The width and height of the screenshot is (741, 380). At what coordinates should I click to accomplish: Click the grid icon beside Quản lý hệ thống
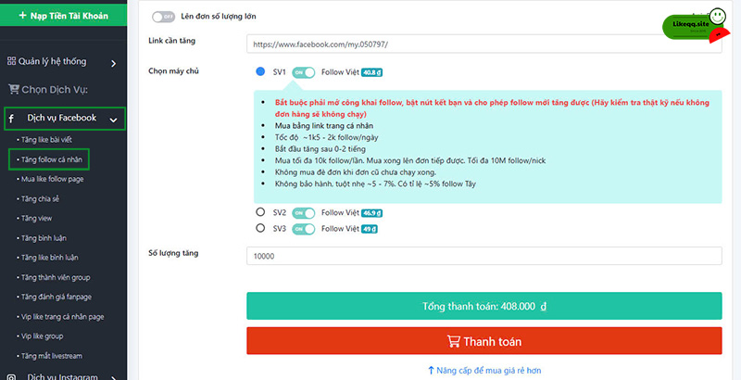coord(12,62)
